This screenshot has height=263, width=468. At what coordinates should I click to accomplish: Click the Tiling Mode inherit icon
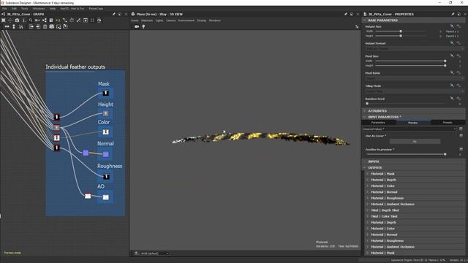point(452,85)
